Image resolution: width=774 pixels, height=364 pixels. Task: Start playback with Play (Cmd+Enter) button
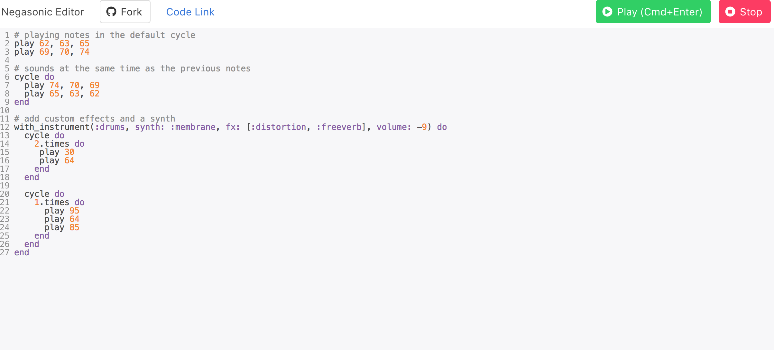[653, 12]
